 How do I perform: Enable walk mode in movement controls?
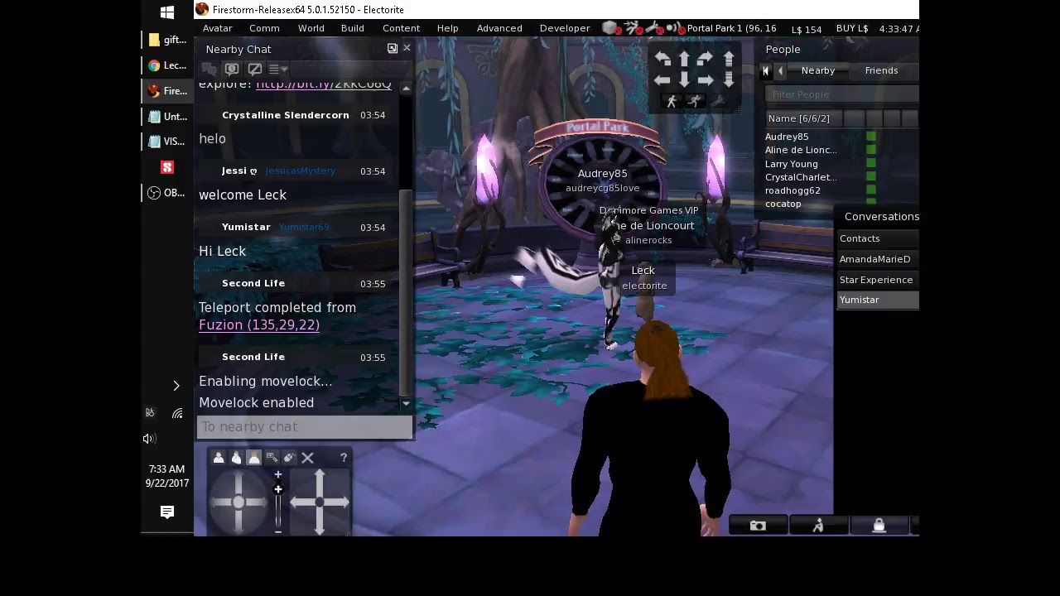click(672, 101)
